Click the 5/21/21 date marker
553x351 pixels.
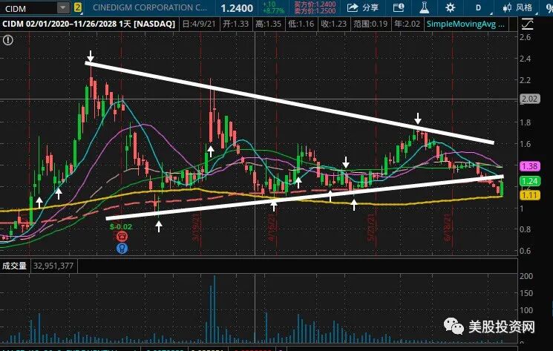tap(371, 227)
